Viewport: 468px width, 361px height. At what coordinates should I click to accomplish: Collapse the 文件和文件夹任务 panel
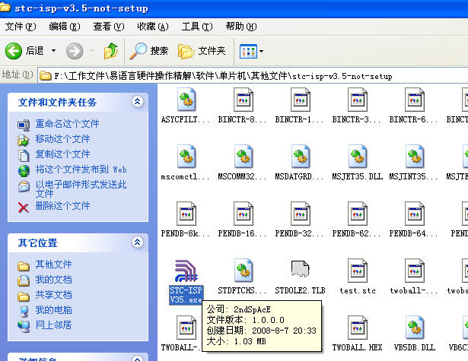(x=137, y=102)
